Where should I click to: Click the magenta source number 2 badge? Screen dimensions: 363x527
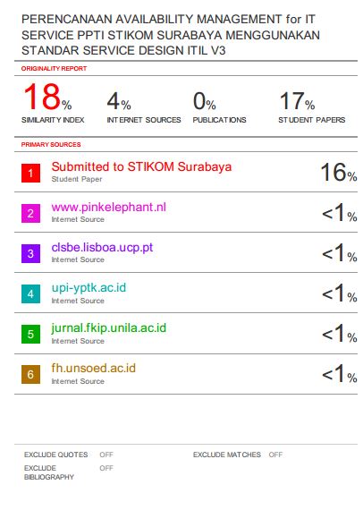point(30,214)
